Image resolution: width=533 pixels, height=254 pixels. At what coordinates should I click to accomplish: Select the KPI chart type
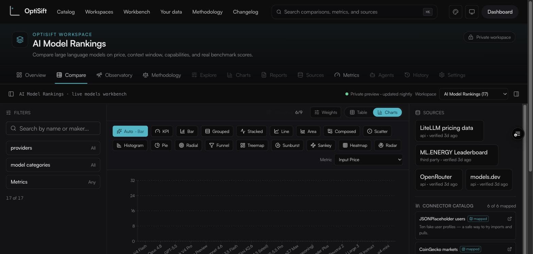162,131
